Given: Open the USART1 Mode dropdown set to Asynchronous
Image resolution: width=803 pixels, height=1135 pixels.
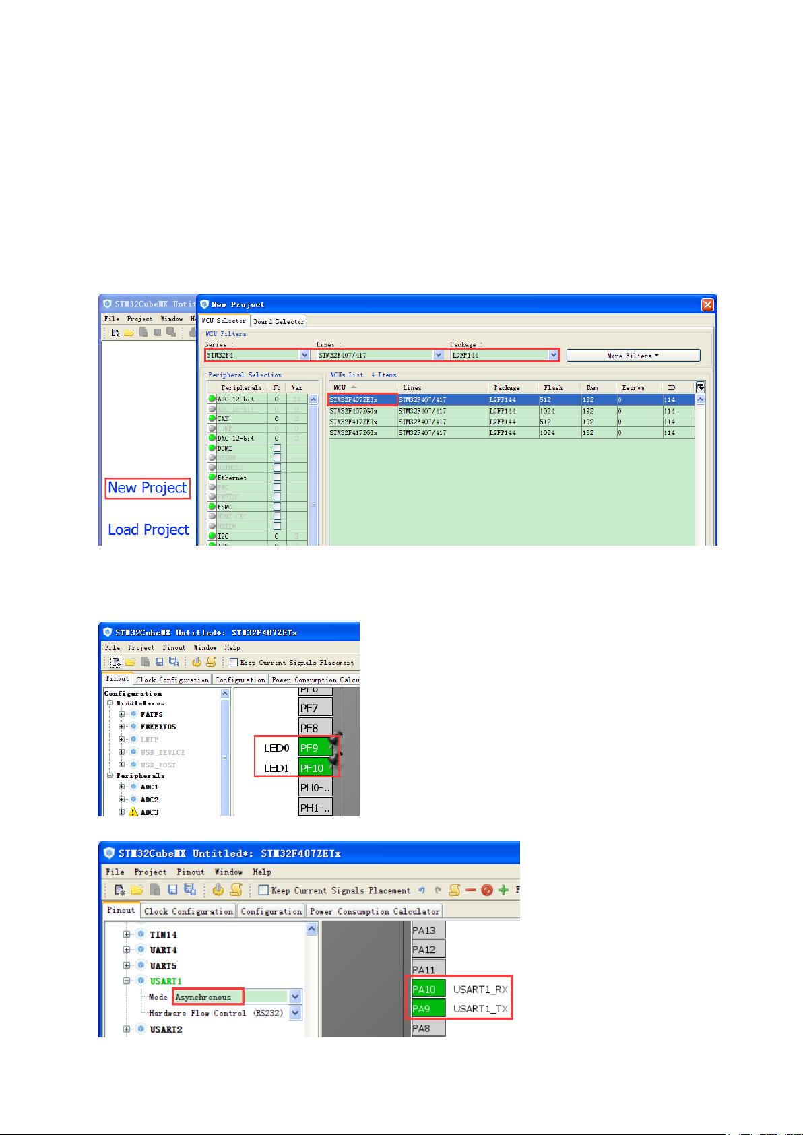Looking at the screenshot, I should [x=295, y=997].
